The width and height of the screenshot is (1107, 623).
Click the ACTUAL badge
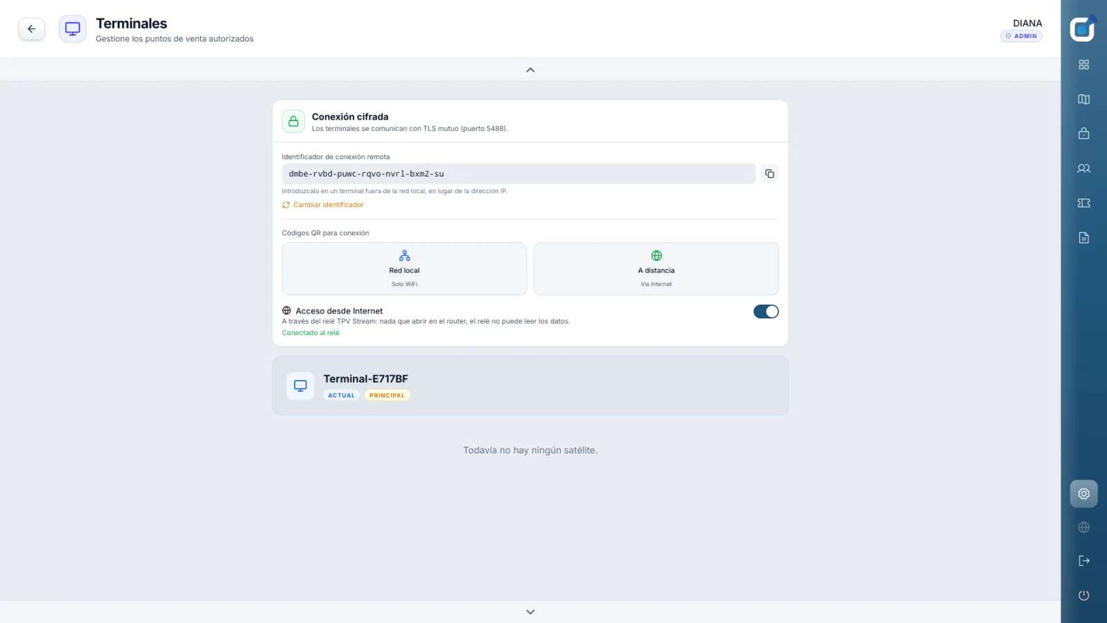pyautogui.click(x=342, y=395)
